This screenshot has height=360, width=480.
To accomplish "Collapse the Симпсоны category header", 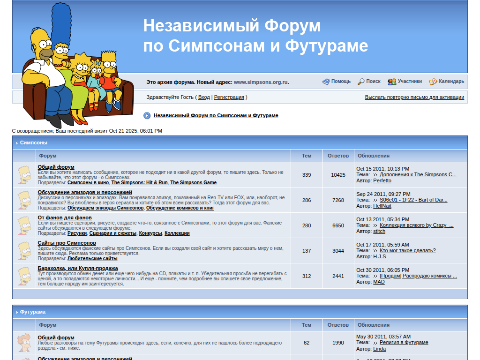I will (17, 143).
